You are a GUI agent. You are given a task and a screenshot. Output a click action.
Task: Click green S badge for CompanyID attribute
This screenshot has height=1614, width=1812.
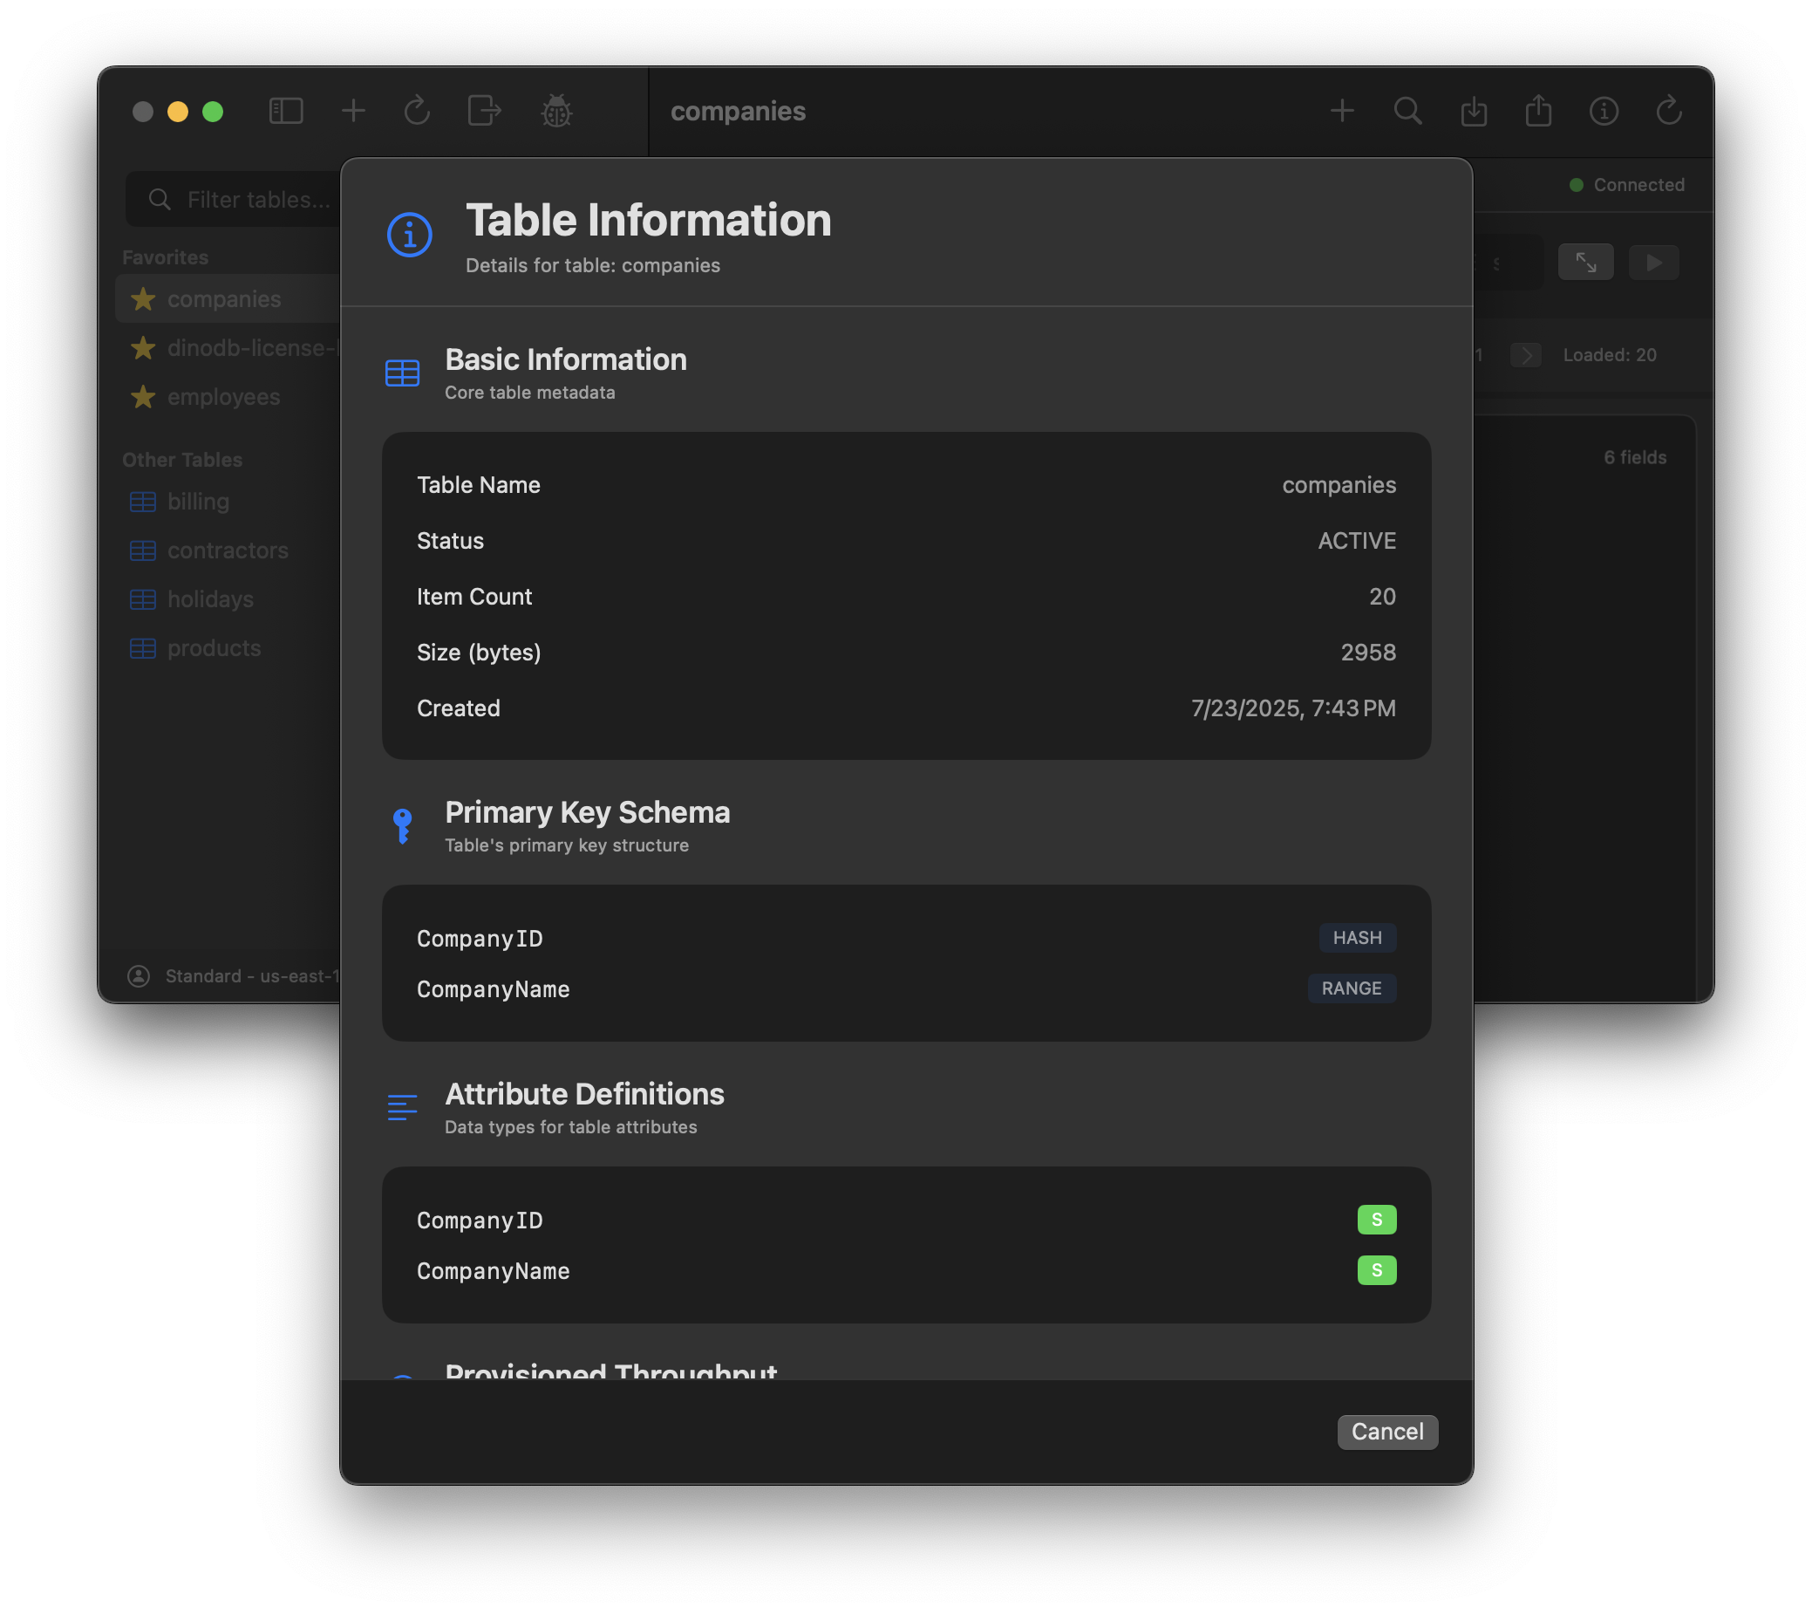(x=1376, y=1220)
